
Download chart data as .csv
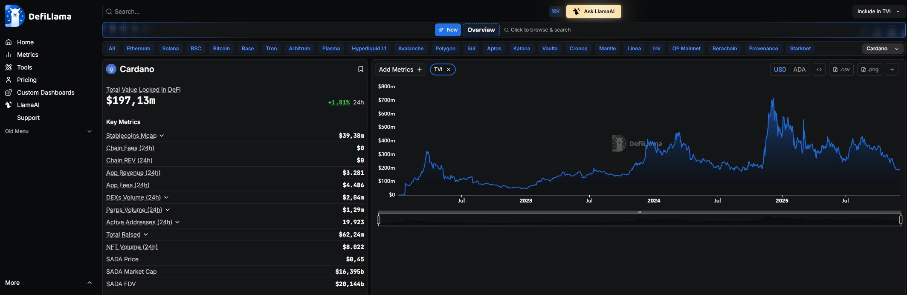coord(841,69)
